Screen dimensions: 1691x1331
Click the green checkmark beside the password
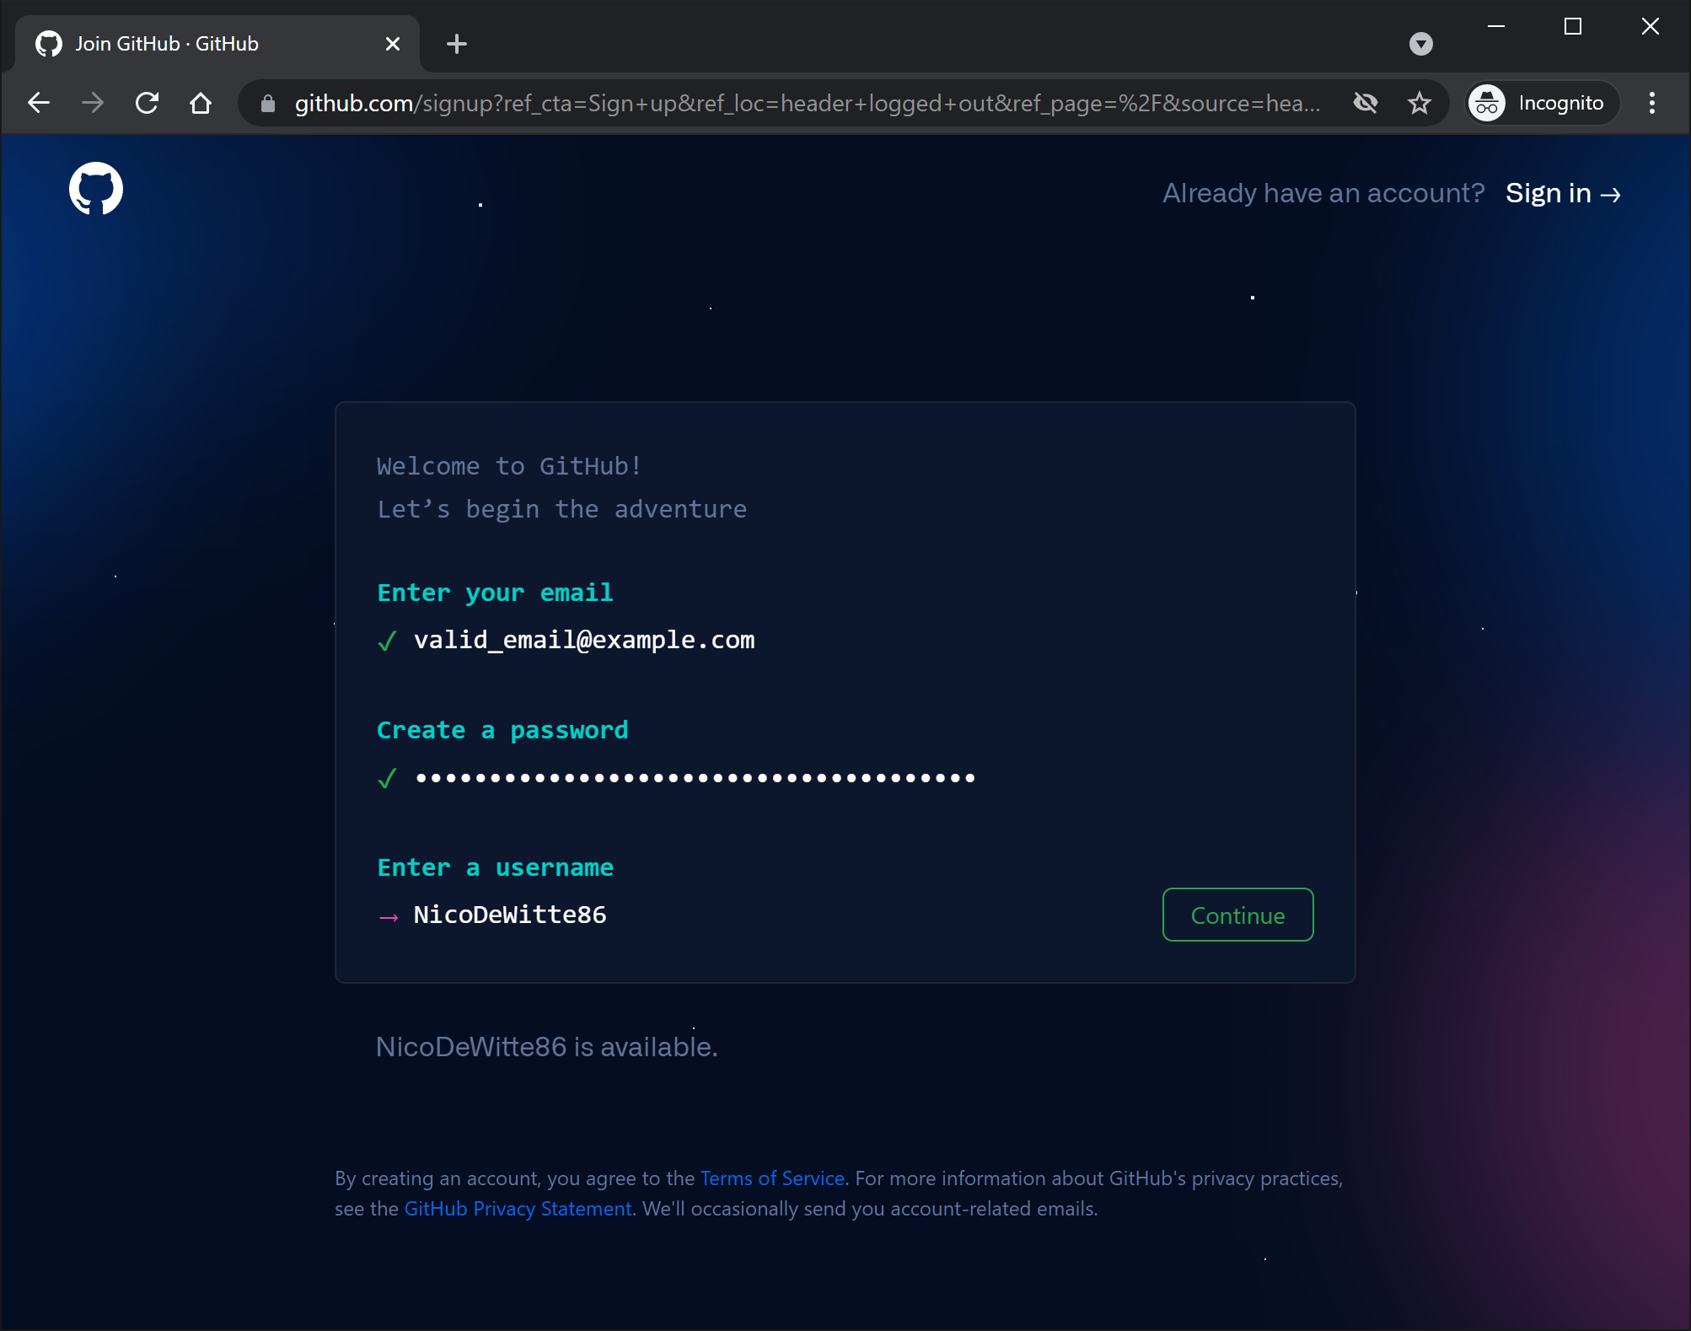[387, 779]
